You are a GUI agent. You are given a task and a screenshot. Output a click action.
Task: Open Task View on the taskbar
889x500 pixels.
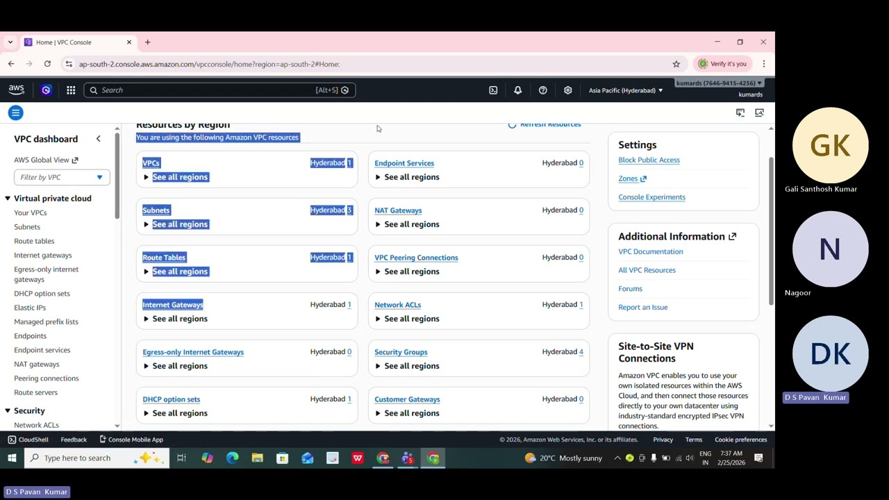[181, 458]
